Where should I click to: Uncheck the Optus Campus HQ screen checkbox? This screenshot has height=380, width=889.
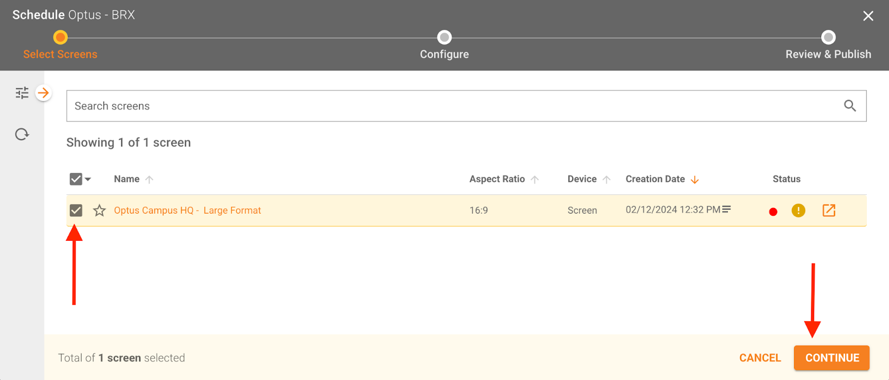(x=76, y=210)
